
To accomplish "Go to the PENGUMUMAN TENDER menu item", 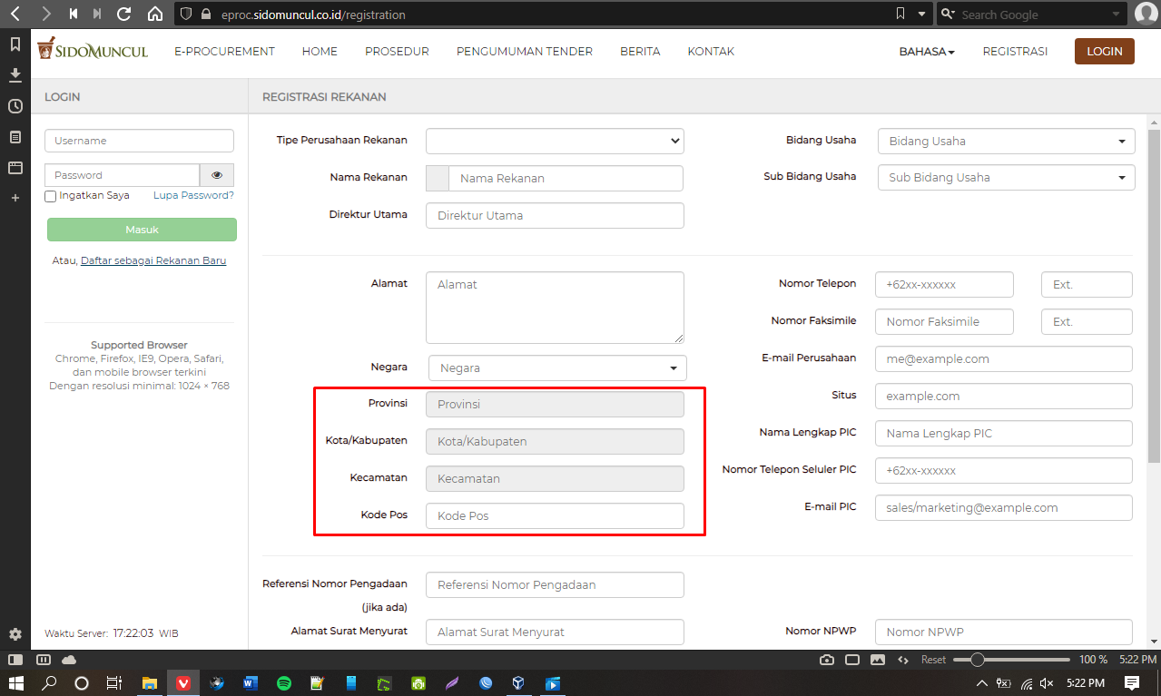I will pos(524,52).
